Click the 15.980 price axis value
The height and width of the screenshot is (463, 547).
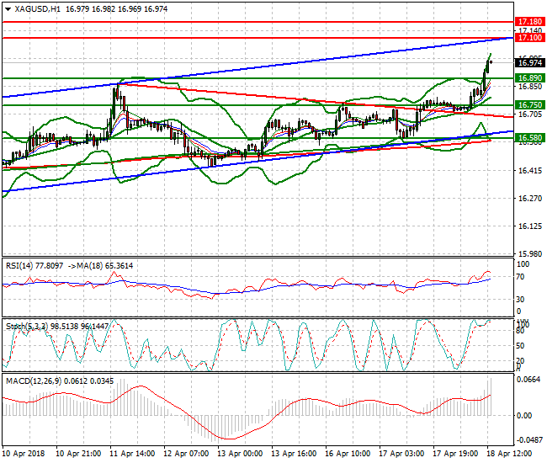tap(530, 254)
